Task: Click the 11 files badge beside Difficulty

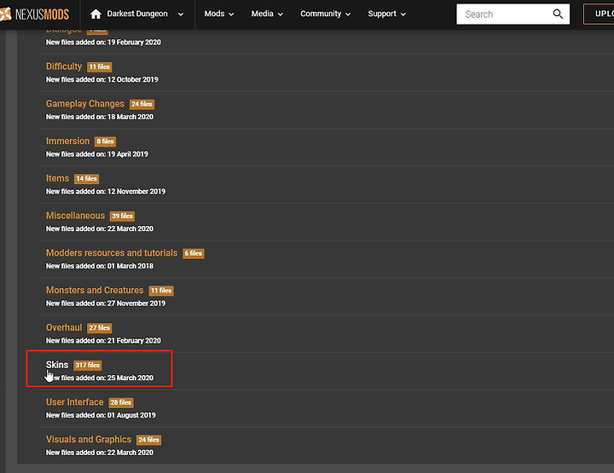Action: point(100,66)
